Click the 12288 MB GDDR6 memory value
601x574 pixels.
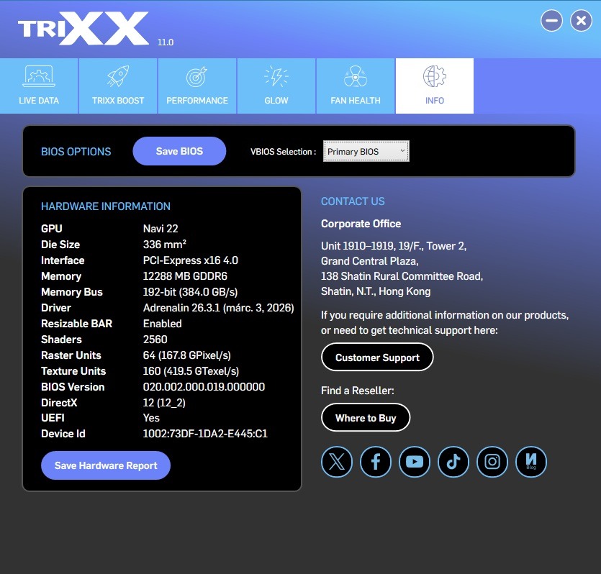click(x=185, y=276)
